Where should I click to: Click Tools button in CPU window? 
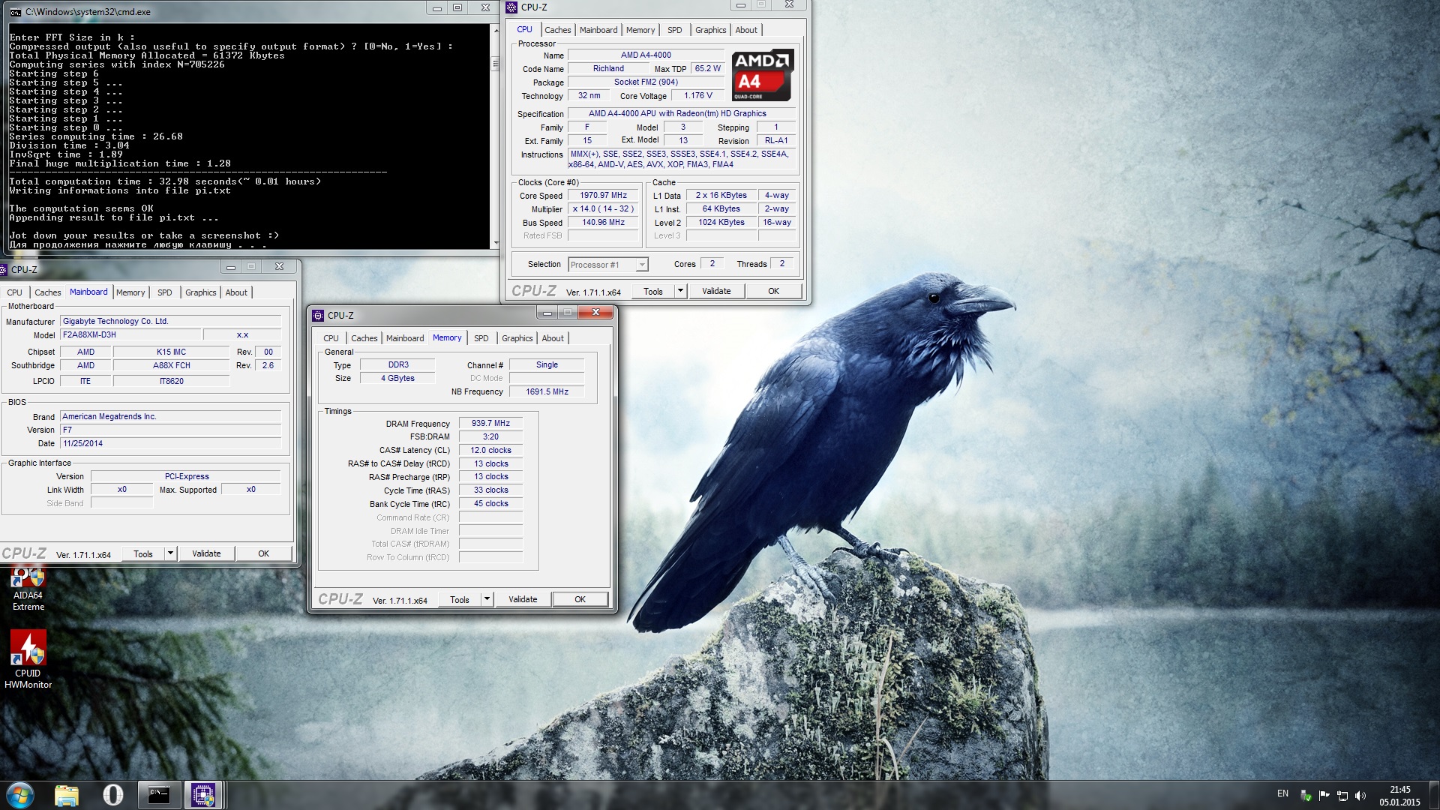(653, 291)
